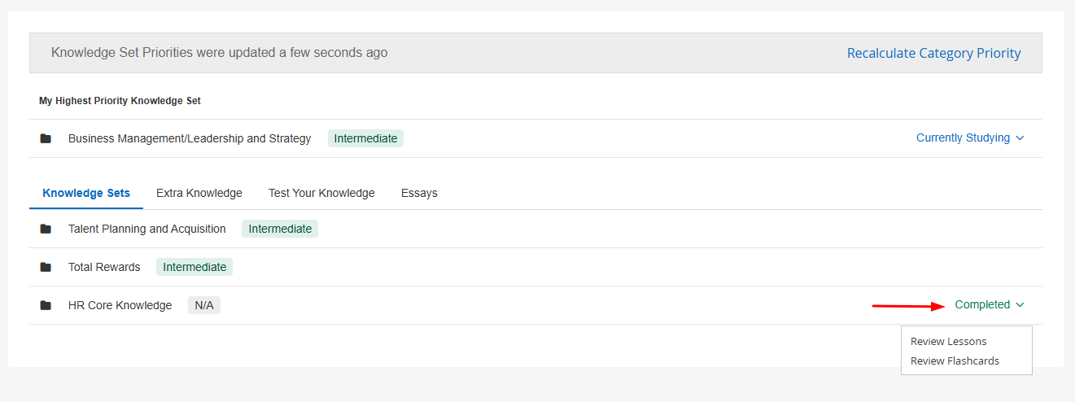1075x402 pixels.
Task: Go to the Test Your Knowledge tab
Action: click(321, 194)
